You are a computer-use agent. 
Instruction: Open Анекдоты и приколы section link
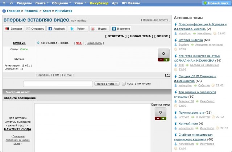[209, 45]
